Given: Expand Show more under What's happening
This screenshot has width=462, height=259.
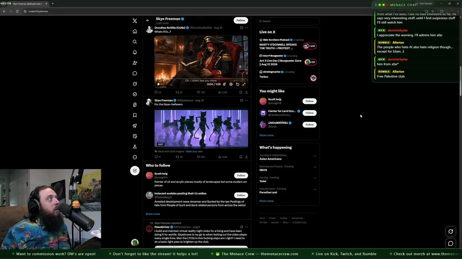Looking at the screenshot, I should (x=266, y=201).
